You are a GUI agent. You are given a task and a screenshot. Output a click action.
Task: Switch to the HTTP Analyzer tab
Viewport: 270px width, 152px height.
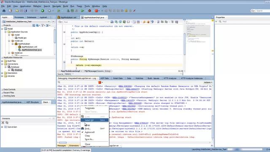coord(170,79)
